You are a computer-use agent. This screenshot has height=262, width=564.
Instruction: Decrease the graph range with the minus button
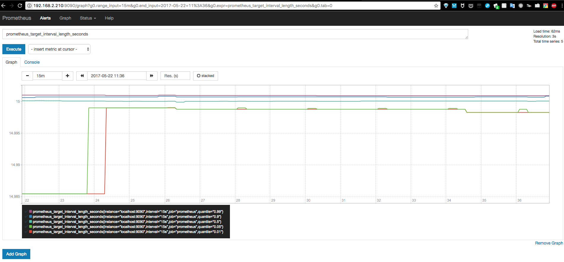[x=27, y=76]
